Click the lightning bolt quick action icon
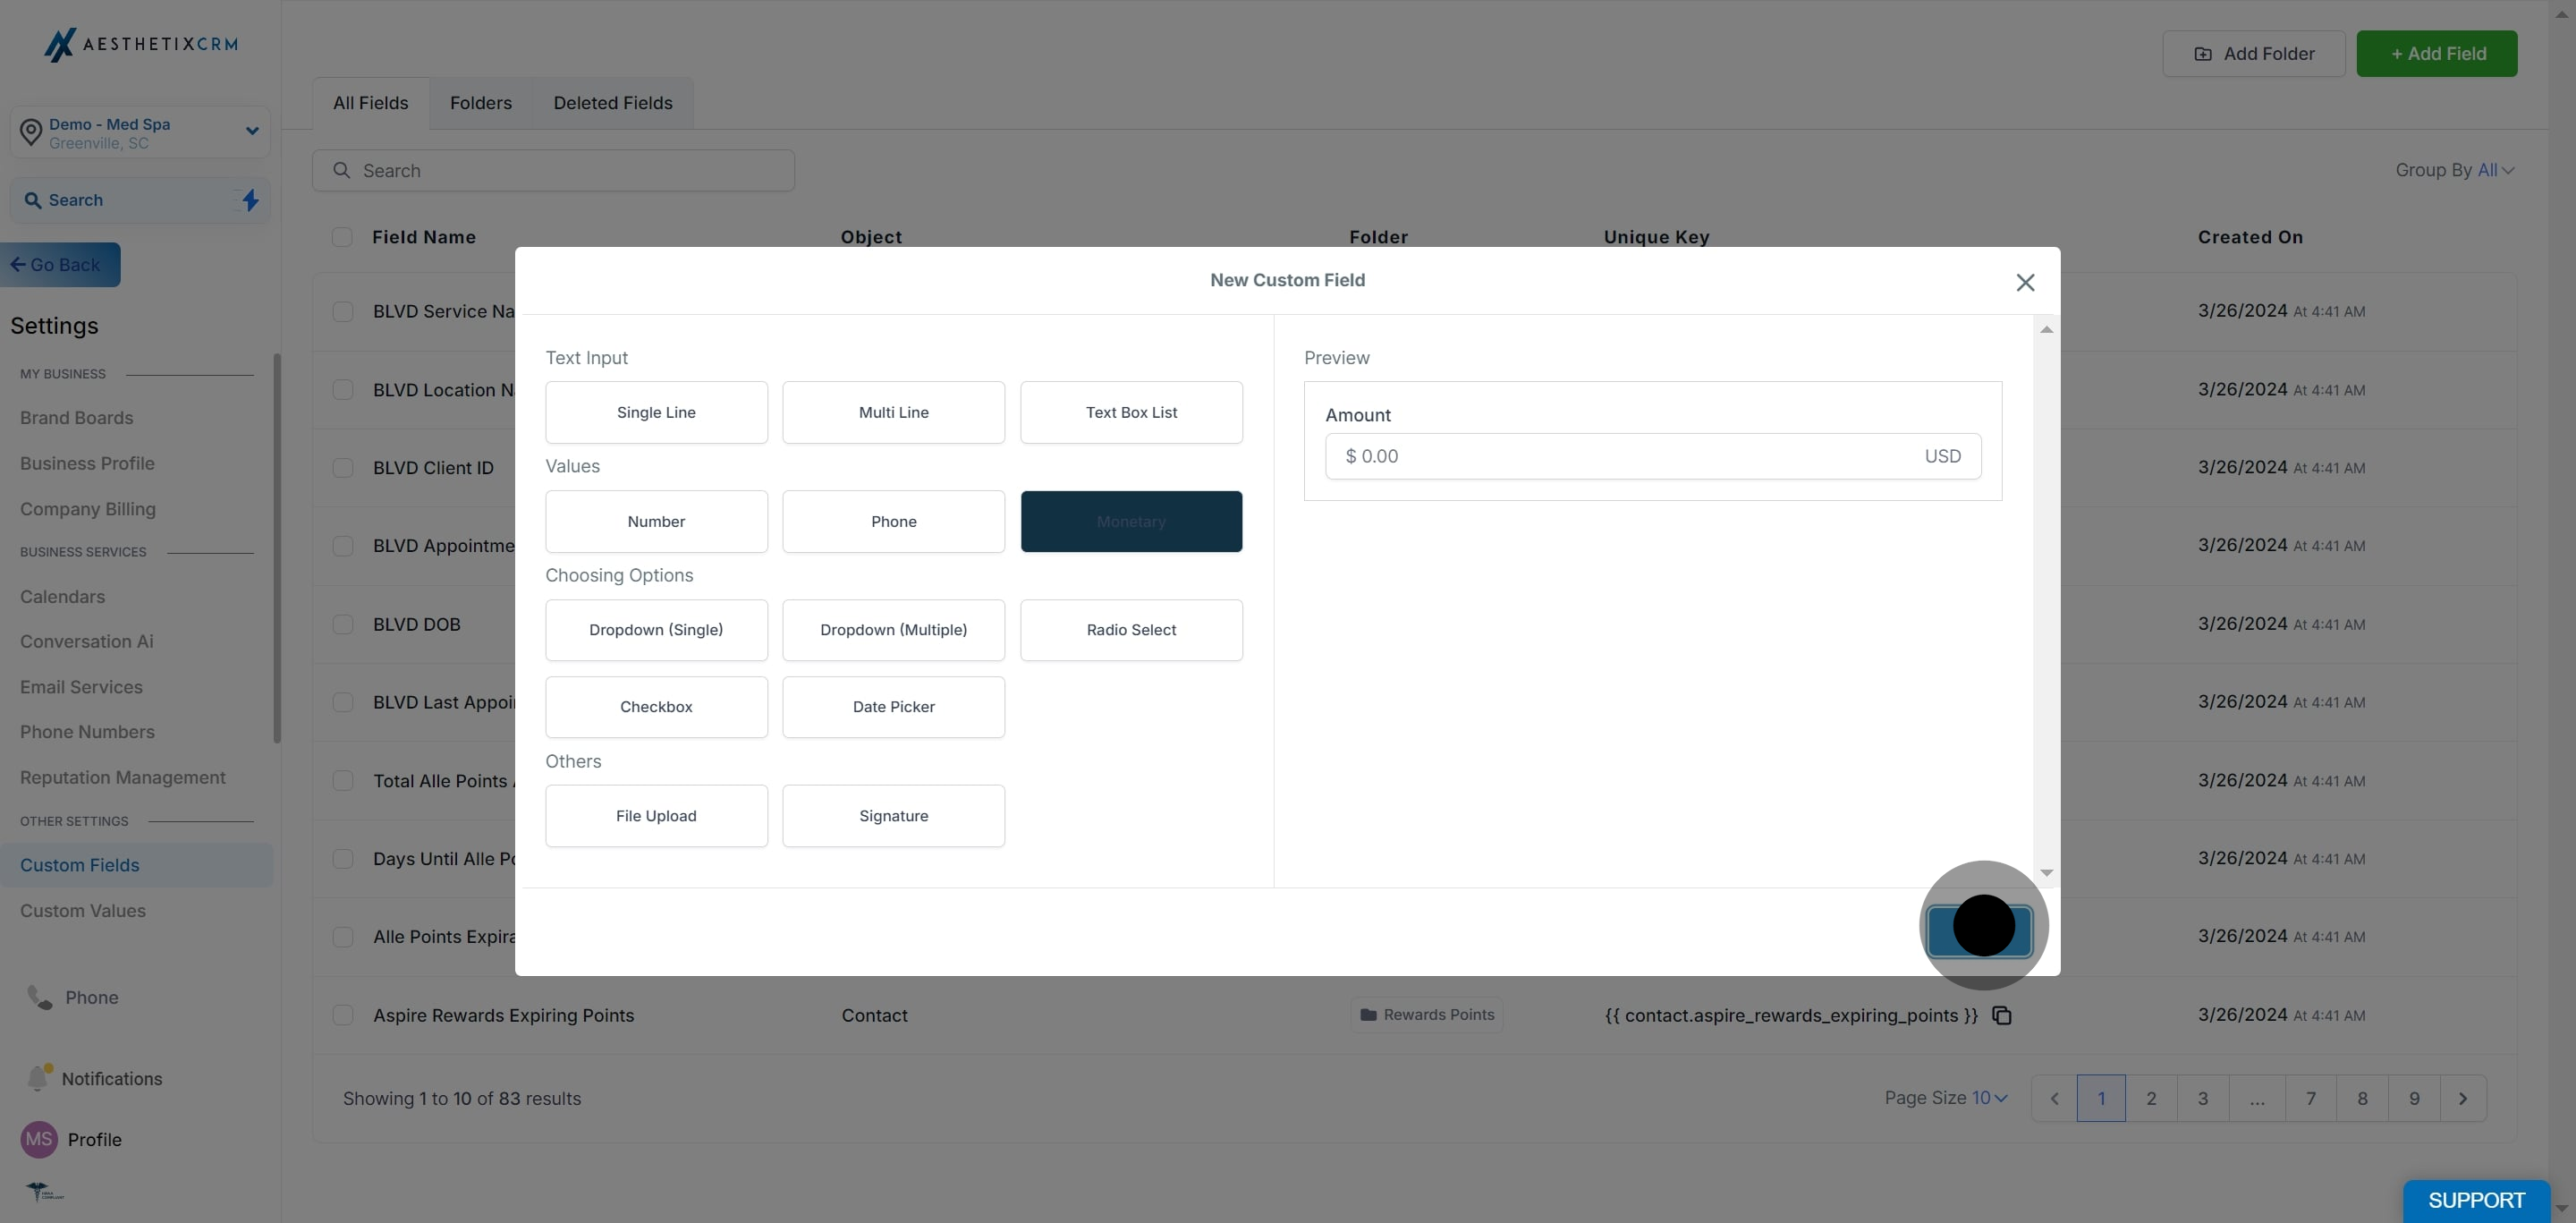The image size is (2576, 1223). [x=250, y=200]
